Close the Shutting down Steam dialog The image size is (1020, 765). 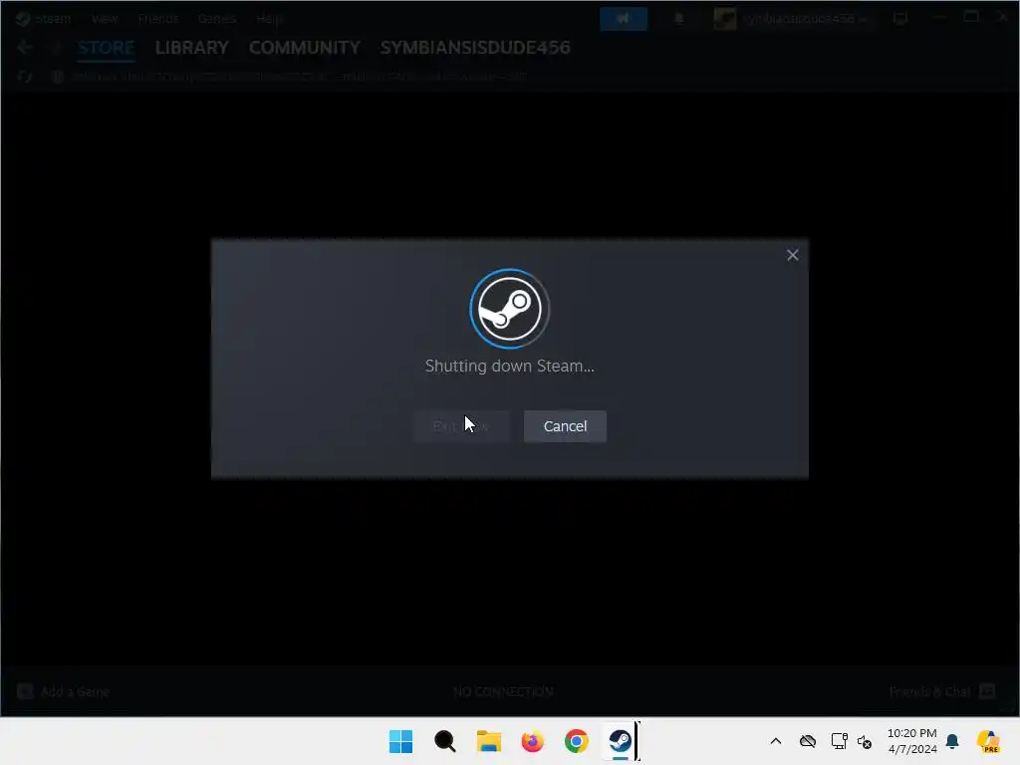[x=792, y=255]
